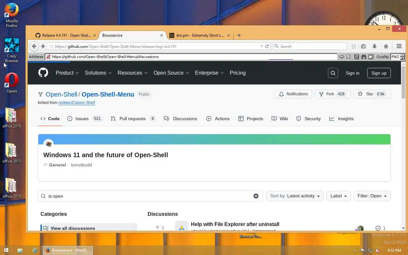408x255 pixels.
Task: Click the Browservice Address input field
Action: coord(191,57)
